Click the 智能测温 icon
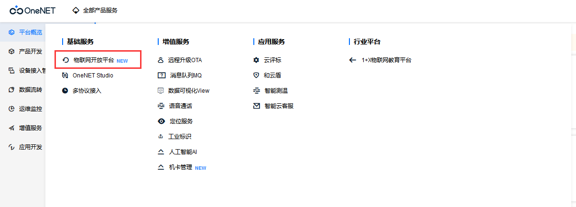This screenshot has width=576, height=207. point(256,91)
